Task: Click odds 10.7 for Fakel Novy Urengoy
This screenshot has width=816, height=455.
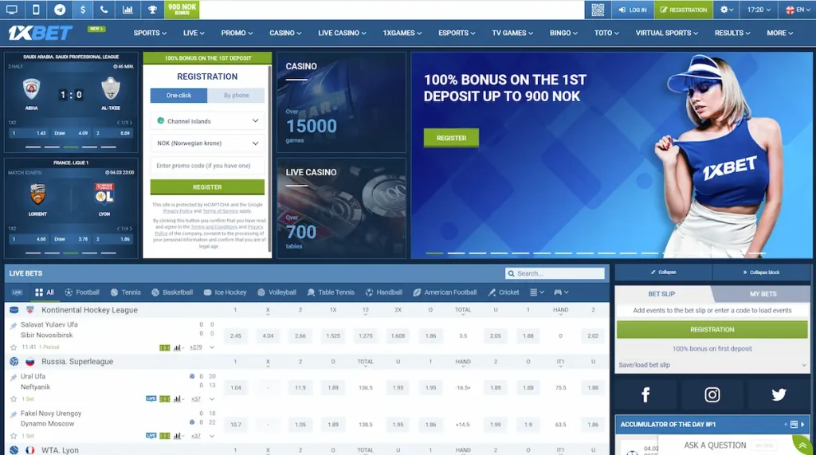Action: 235,425
